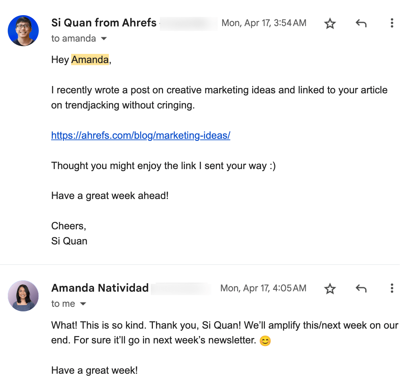Reply to Si Quan's message
410x379 pixels.
point(361,23)
